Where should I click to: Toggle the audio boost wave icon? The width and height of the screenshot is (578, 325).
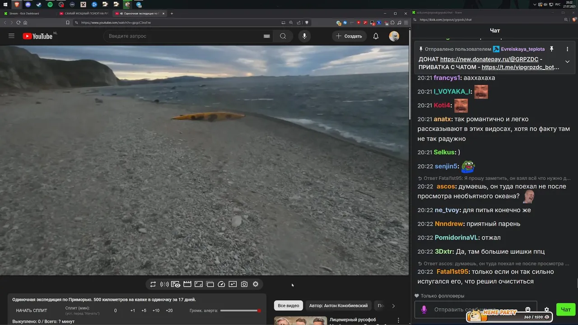click(164, 284)
